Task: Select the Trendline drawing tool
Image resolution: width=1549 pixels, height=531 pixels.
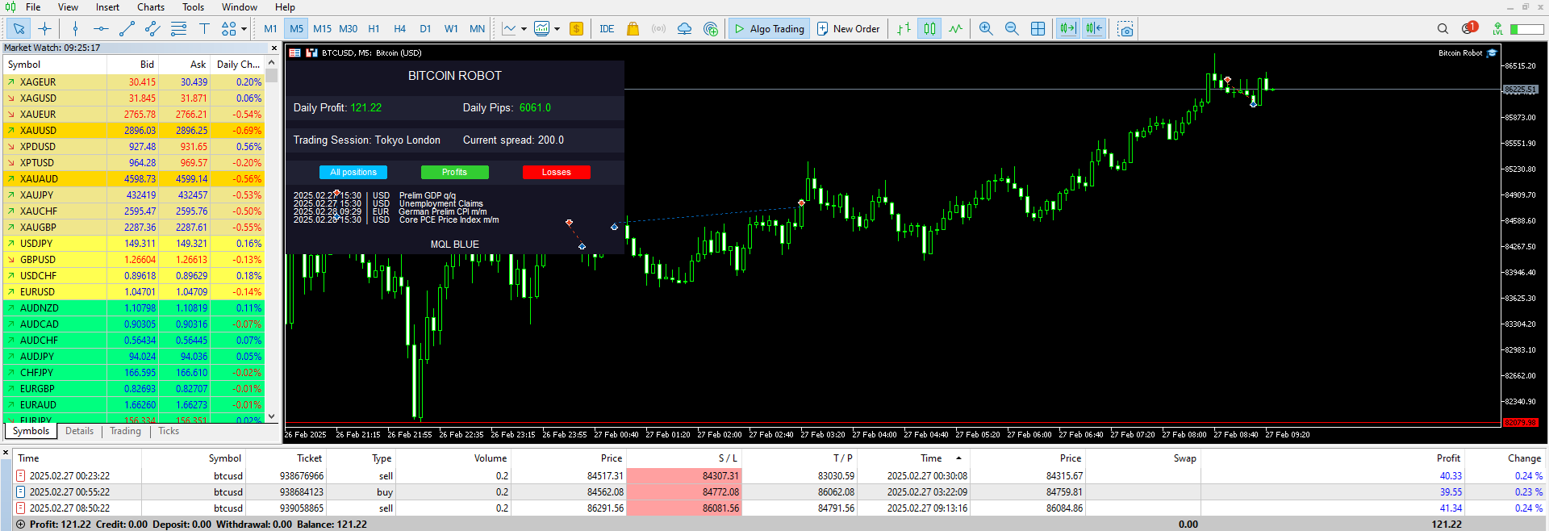Action: (127, 29)
